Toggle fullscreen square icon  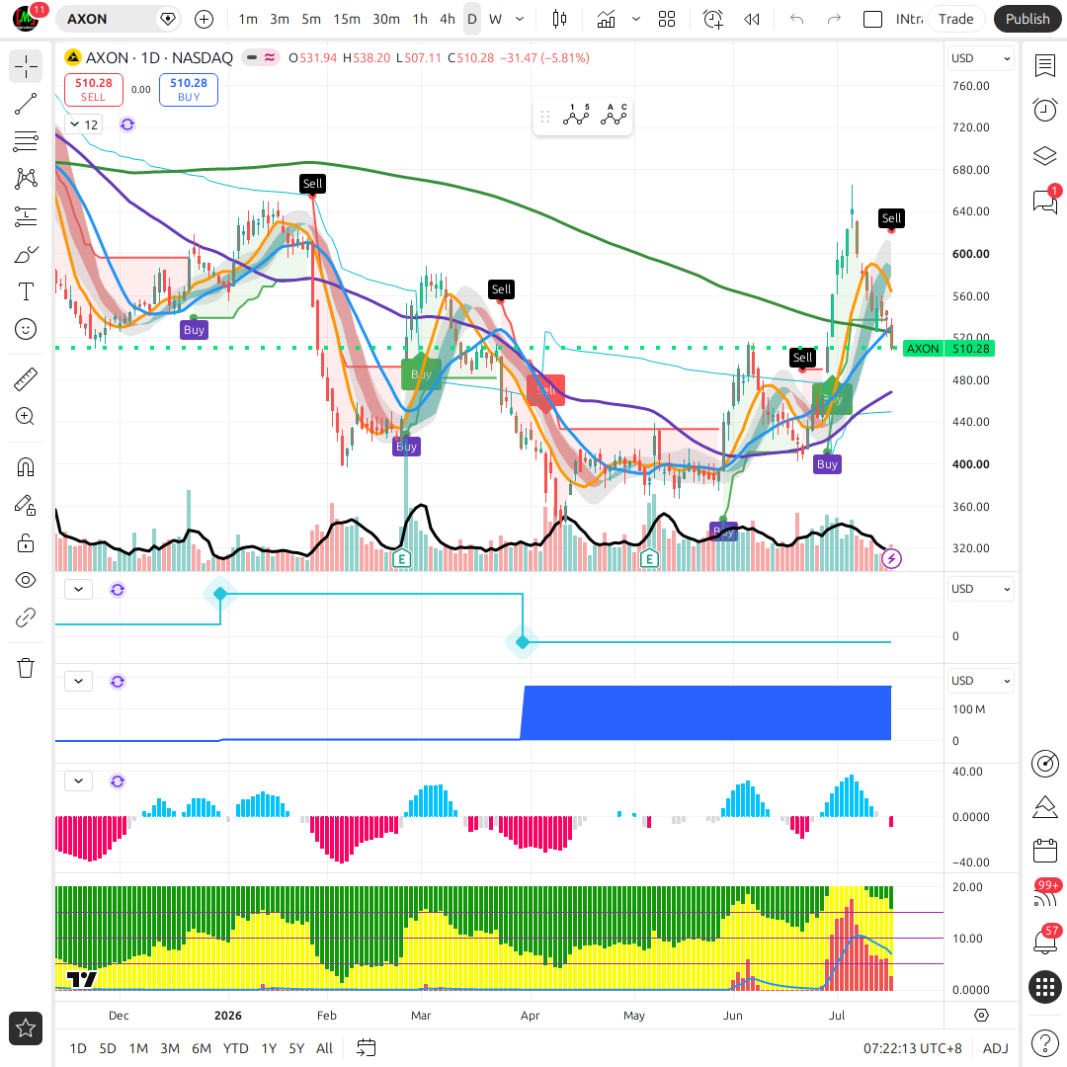[x=872, y=19]
